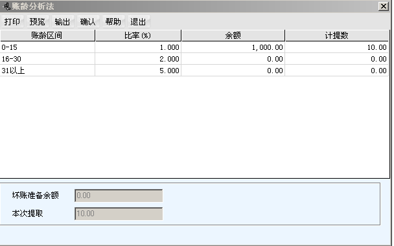Select the 31以上 aging range row
Screen dimensions: 394x246
pos(194,71)
